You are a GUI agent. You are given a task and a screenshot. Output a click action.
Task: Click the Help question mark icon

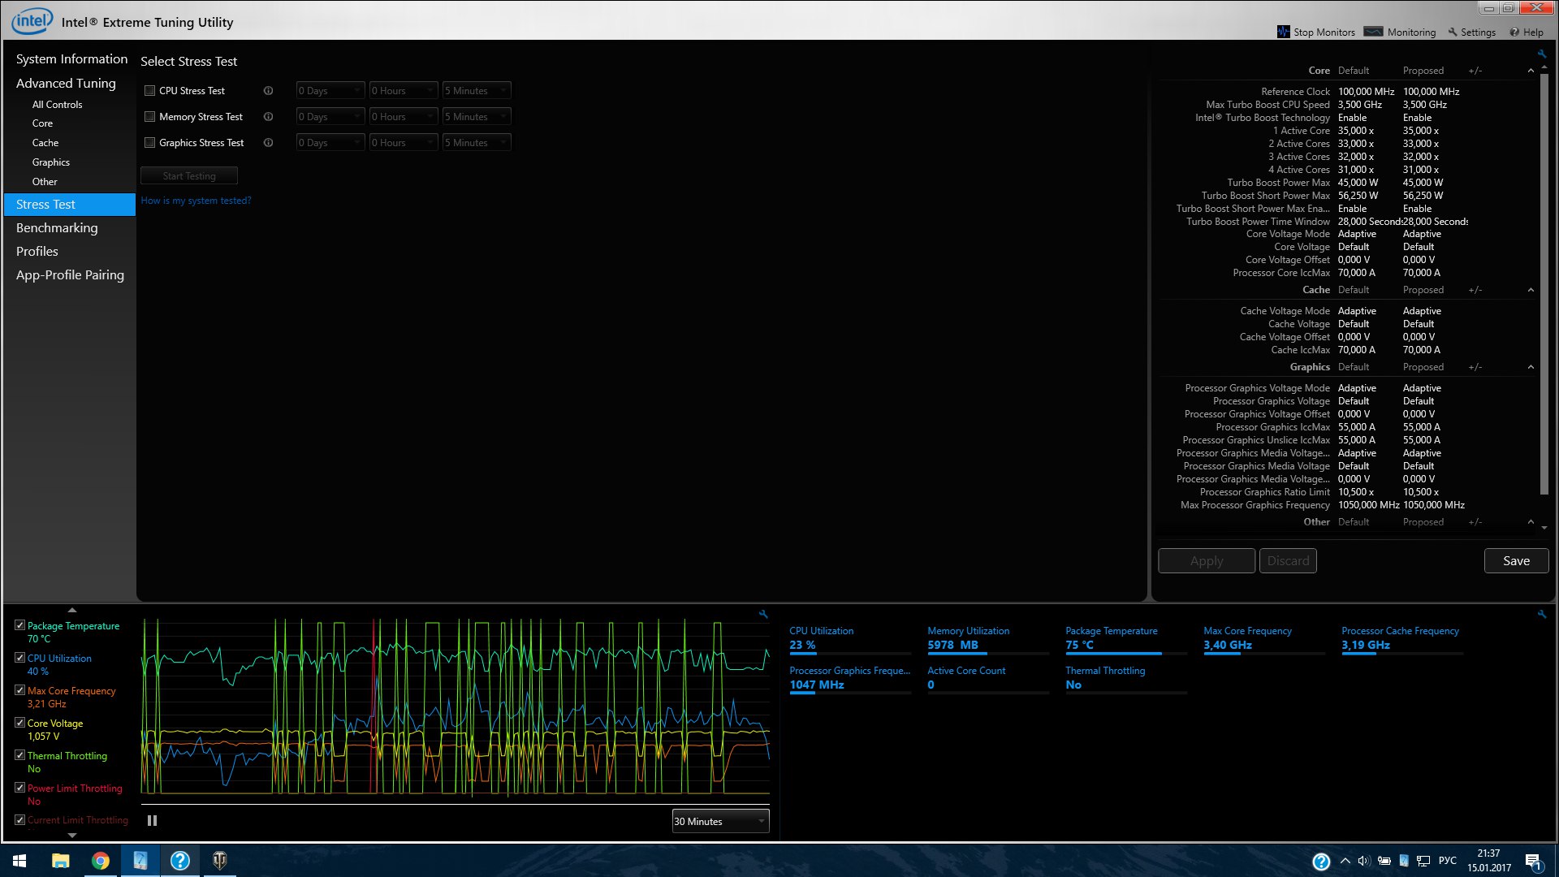[x=1514, y=32]
